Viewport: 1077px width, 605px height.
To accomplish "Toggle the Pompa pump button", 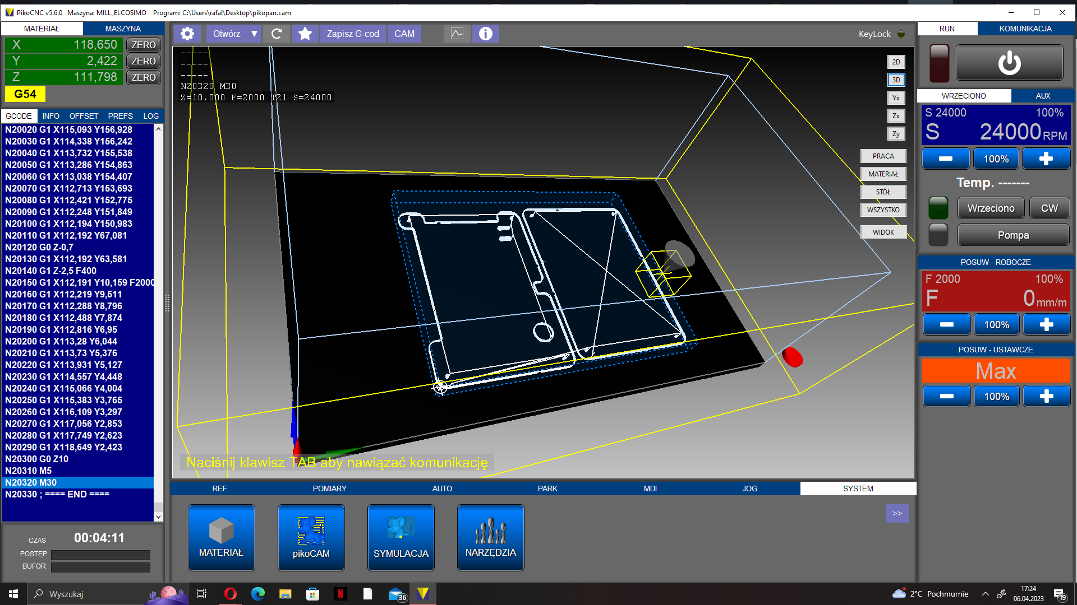I will coord(1013,235).
